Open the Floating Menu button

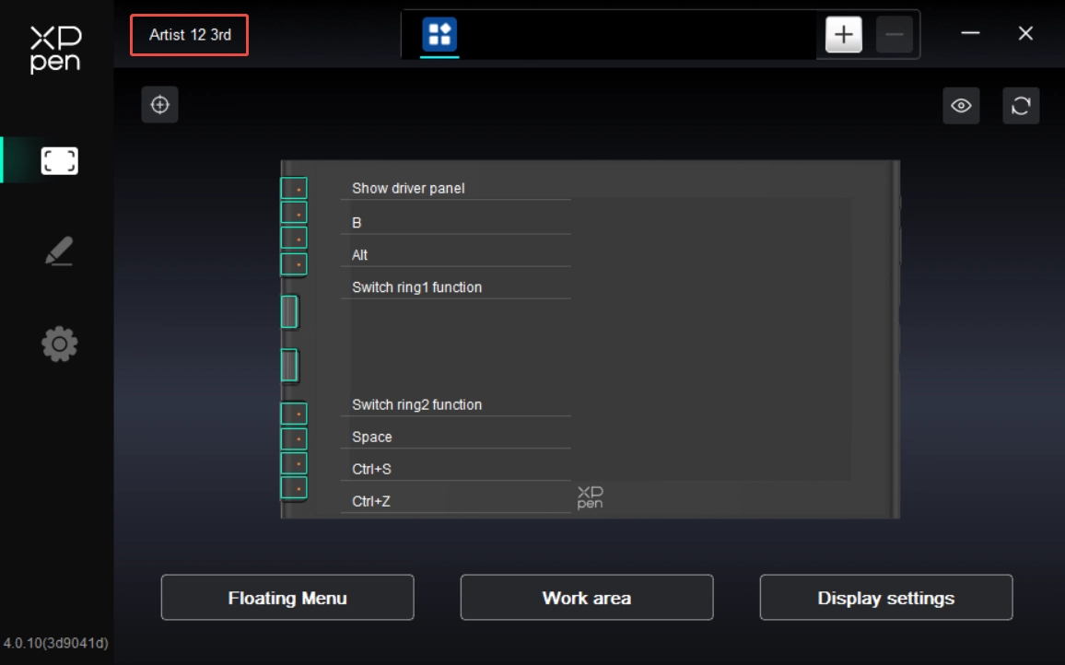click(x=287, y=598)
